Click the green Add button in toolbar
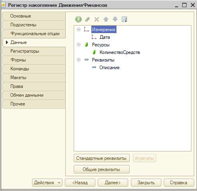 (x=78, y=19)
